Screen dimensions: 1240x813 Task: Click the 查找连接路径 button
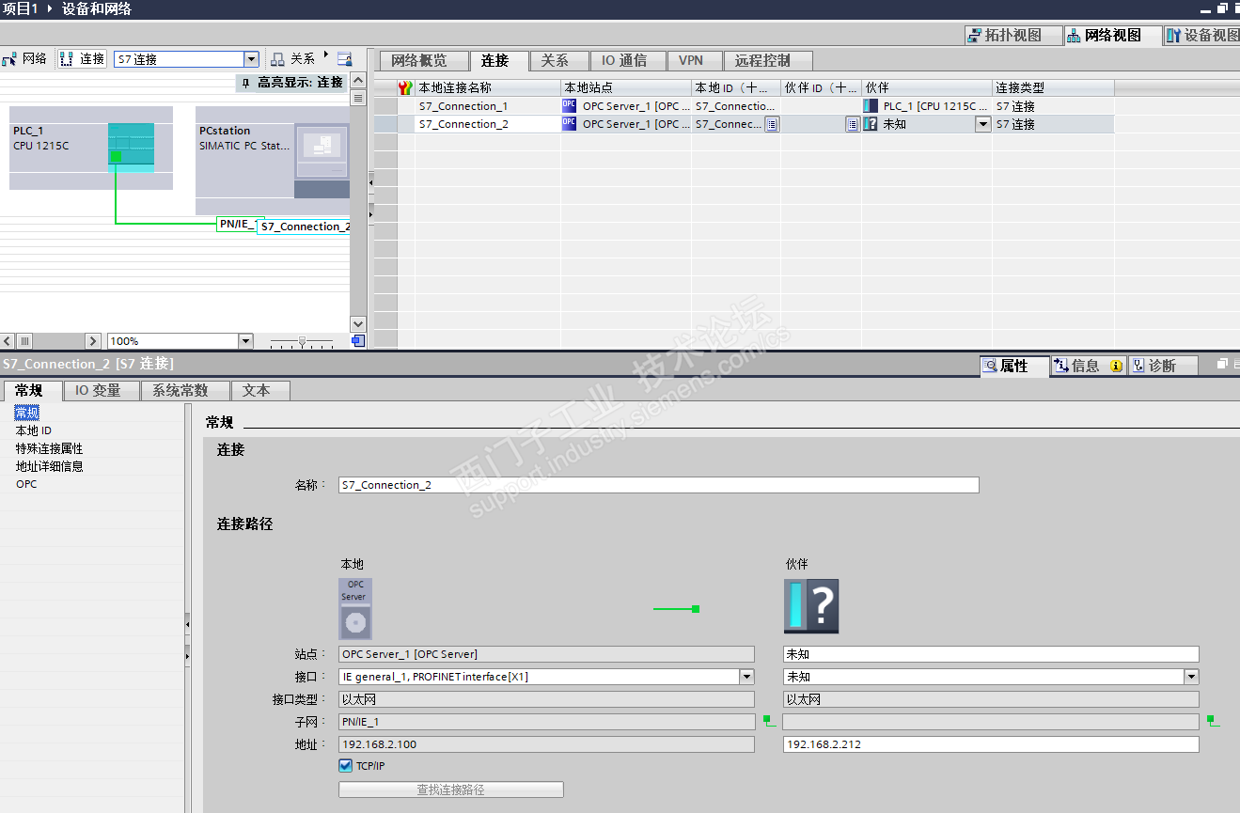(451, 790)
